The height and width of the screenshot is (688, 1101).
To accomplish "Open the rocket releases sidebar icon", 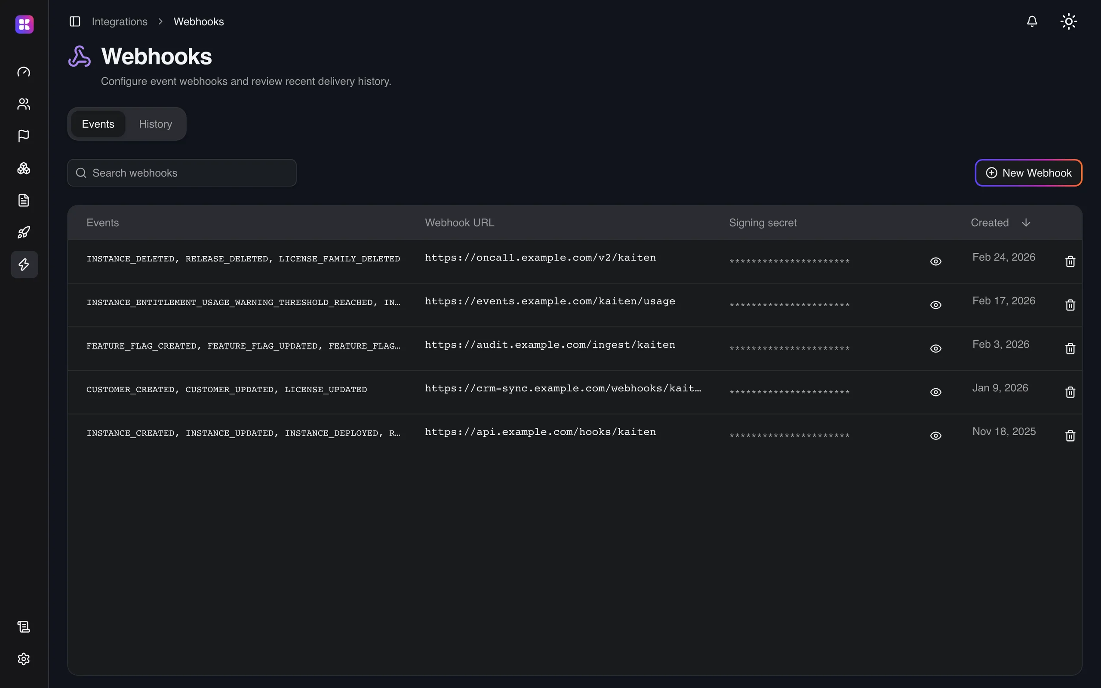I will point(24,233).
